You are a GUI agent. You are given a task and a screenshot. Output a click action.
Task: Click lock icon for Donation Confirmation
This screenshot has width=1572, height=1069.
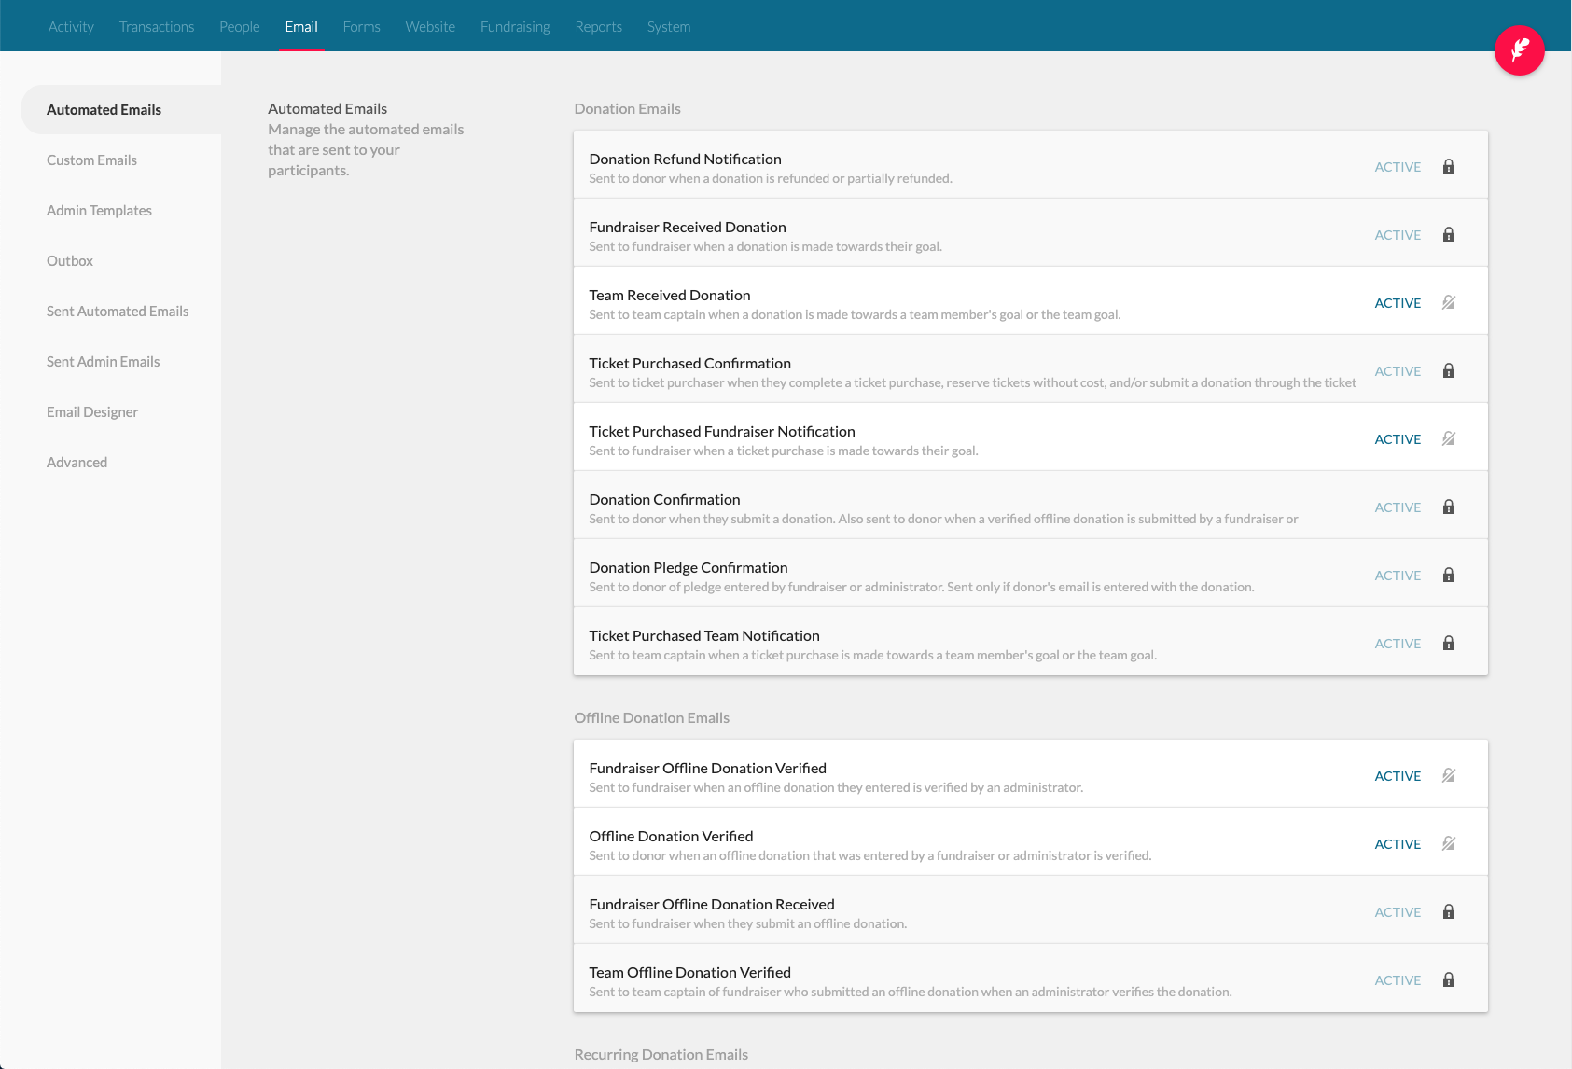[1449, 507]
